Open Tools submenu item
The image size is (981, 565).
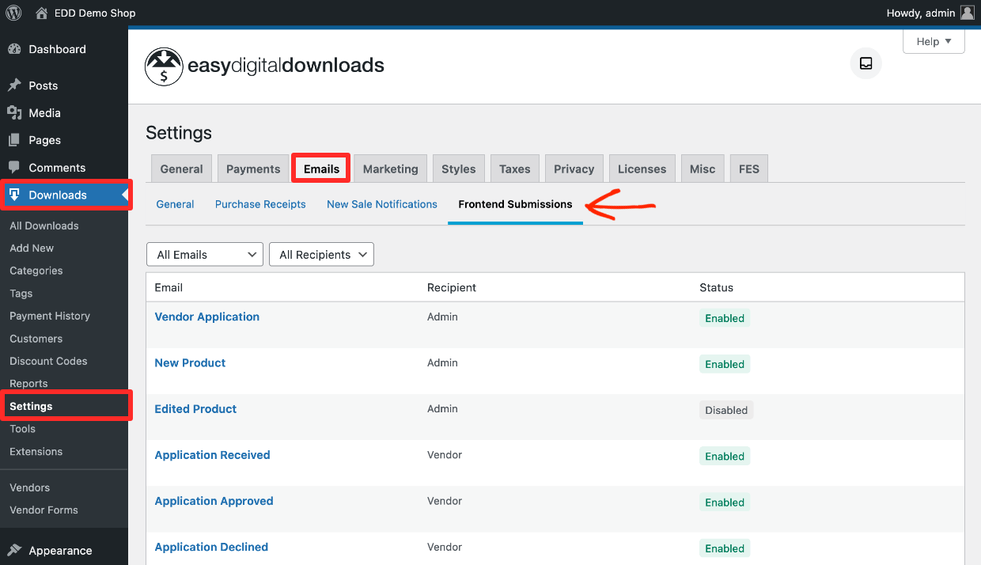(22, 429)
